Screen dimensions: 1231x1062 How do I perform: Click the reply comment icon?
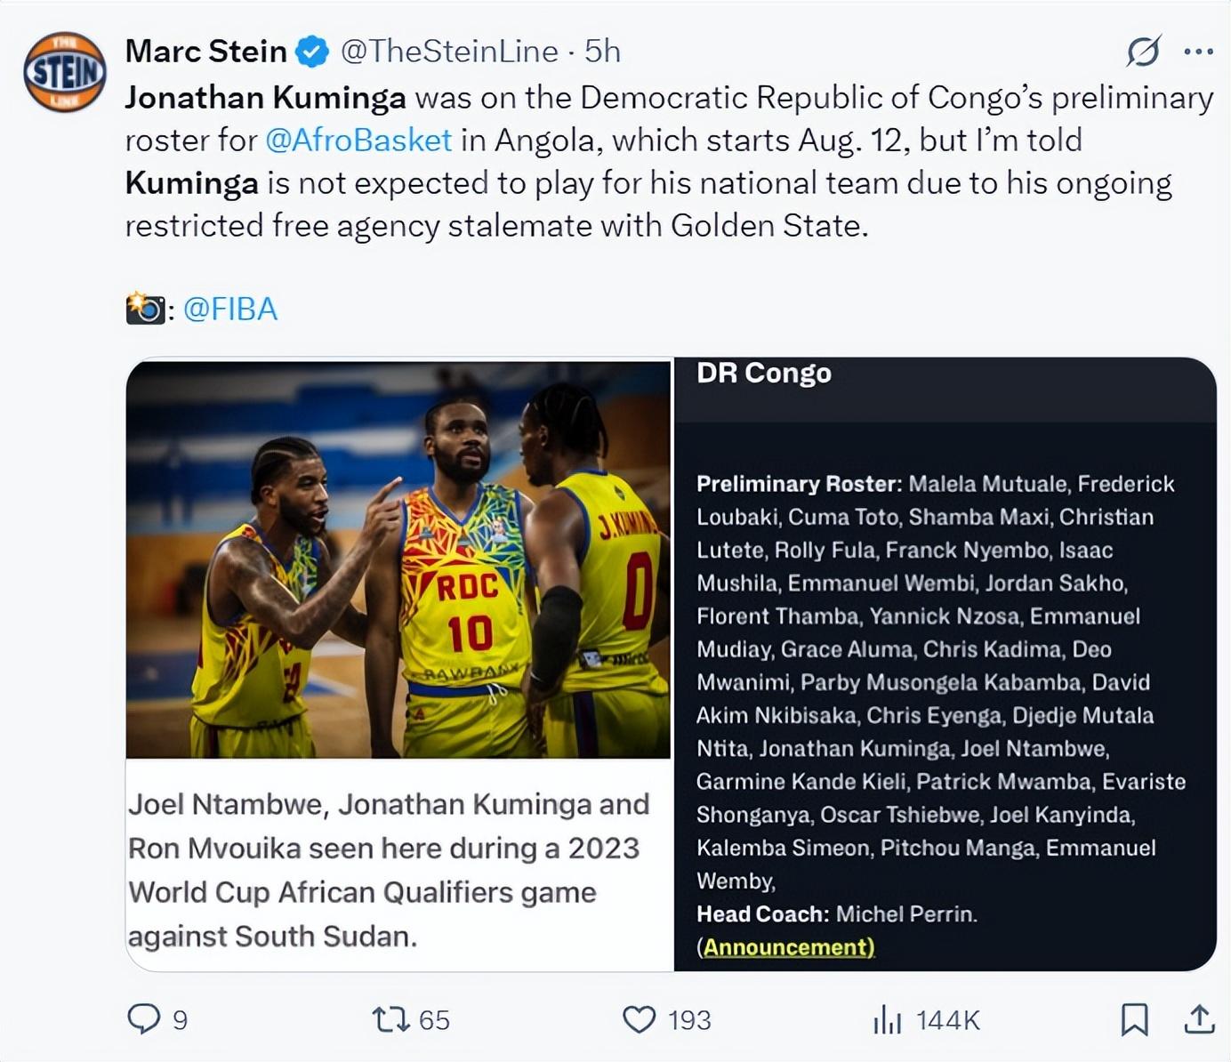[144, 1018]
